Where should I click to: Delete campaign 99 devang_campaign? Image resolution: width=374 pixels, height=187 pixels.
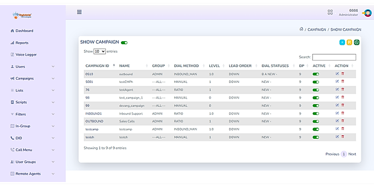click(x=343, y=105)
